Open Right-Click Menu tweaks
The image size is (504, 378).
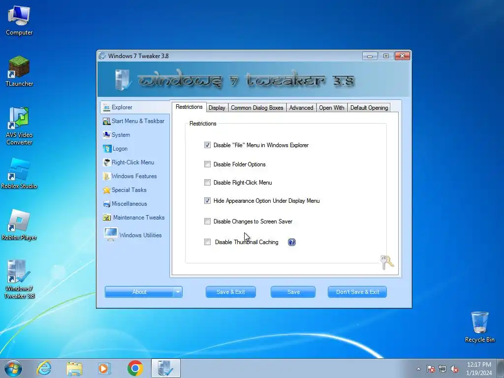[x=128, y=162]
